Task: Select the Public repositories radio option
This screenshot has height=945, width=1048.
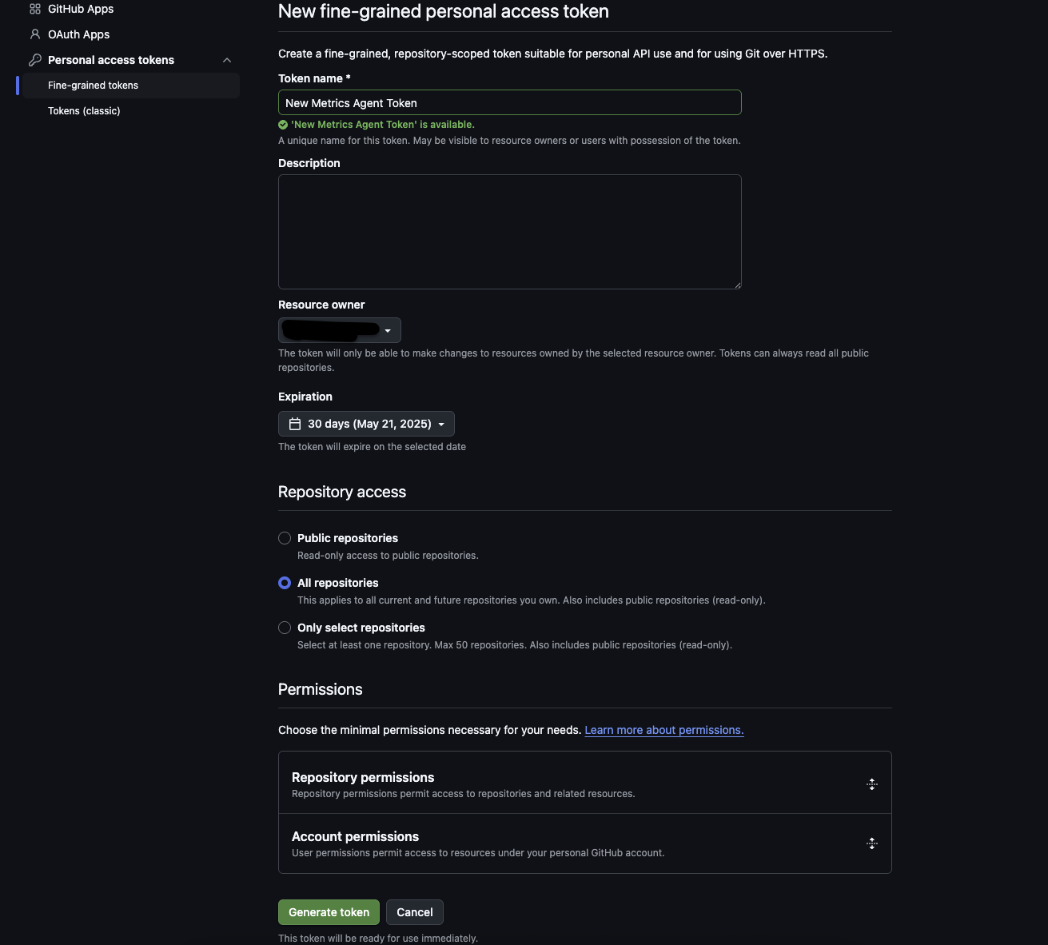Action: click(285, 538)
